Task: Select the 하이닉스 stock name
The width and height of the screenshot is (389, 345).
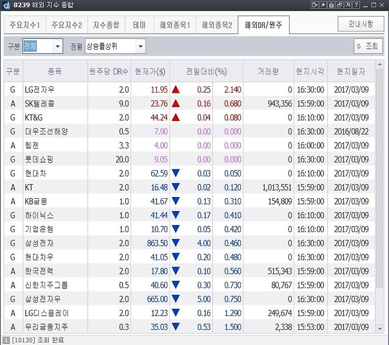Action: [39, 215]
